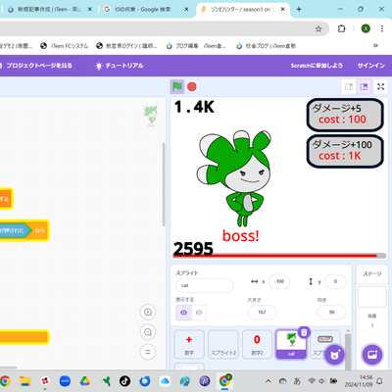392x392 pixels.
Task: Click the ダメージ+5 cost 100 upgrade button
Action: coord(345,115)
